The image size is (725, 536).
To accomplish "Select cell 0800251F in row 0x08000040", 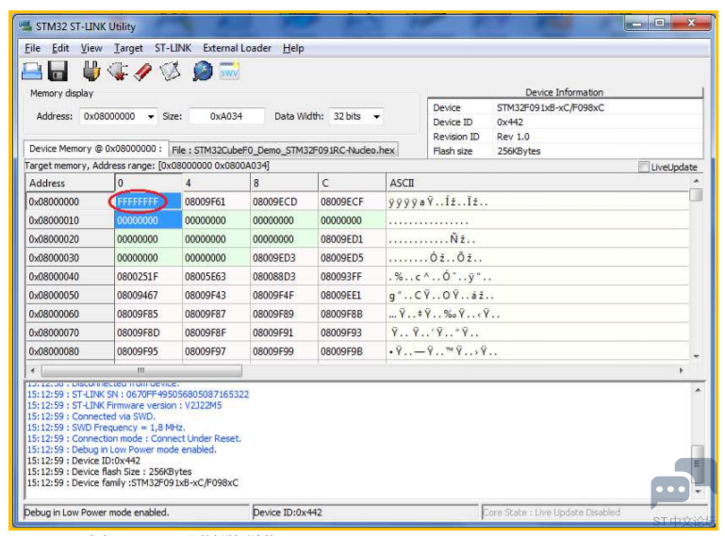I will coord(147,277).
